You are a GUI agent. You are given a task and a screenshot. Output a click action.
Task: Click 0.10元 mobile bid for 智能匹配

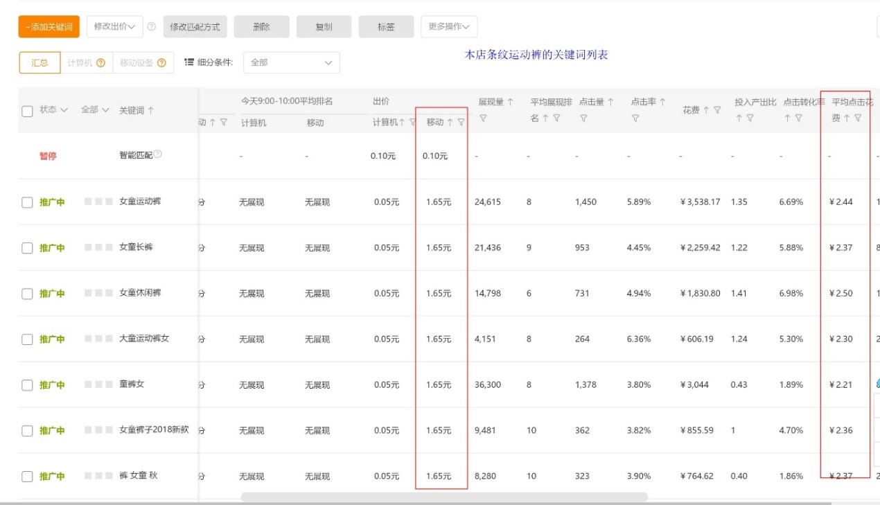pos(435,157)
